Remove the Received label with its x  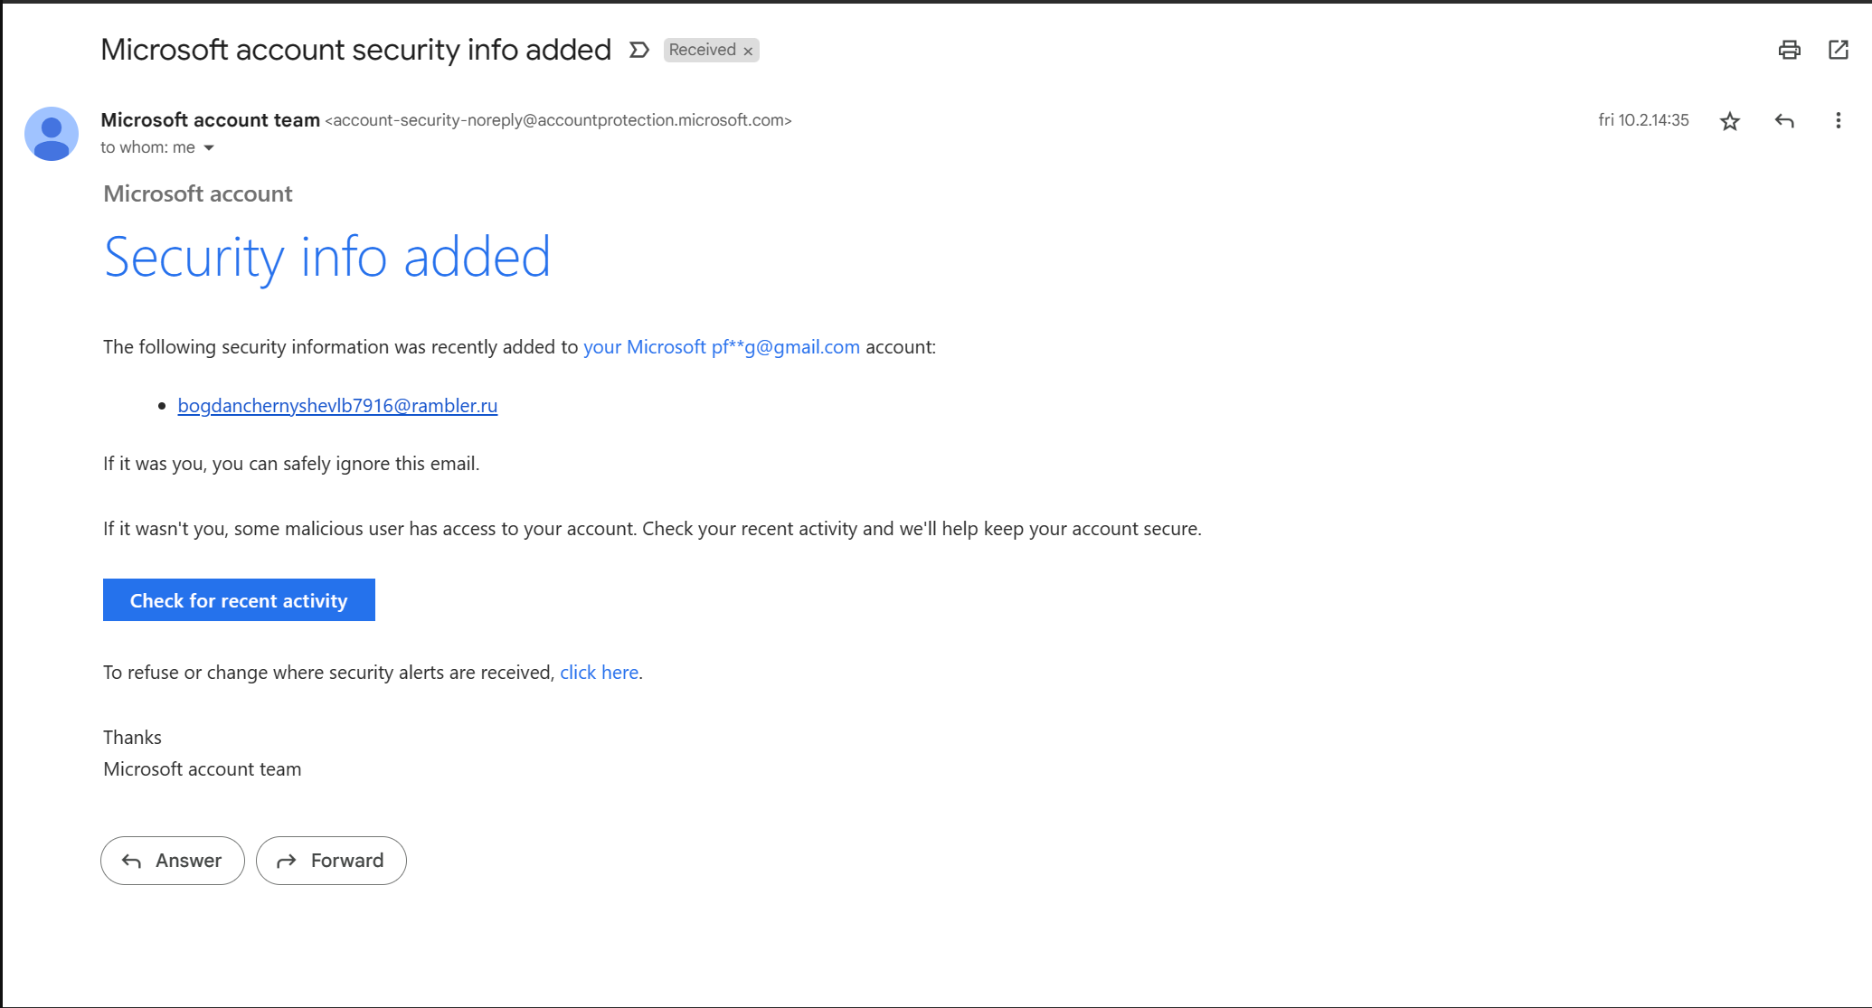pyautogui.click(x=748, y=52)
